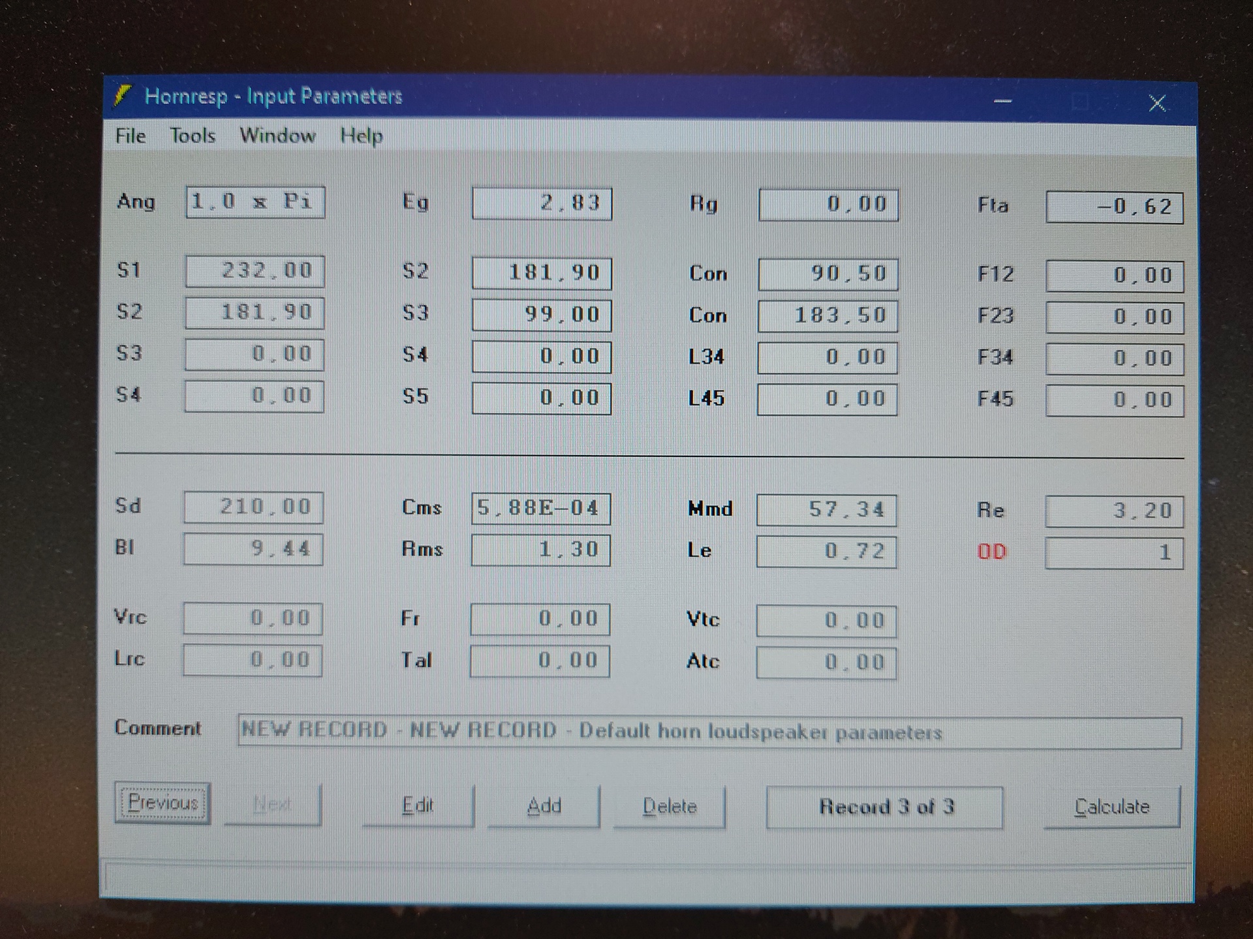The image size is (1253, 939).
Task: Click the Mmd field with 57,34
Action: (x=826, y=510)
